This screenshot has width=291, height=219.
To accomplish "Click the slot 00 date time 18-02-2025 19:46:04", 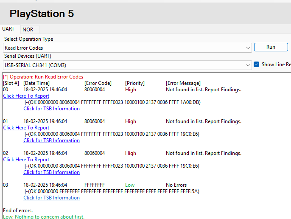I will click(x=45, y=90).
